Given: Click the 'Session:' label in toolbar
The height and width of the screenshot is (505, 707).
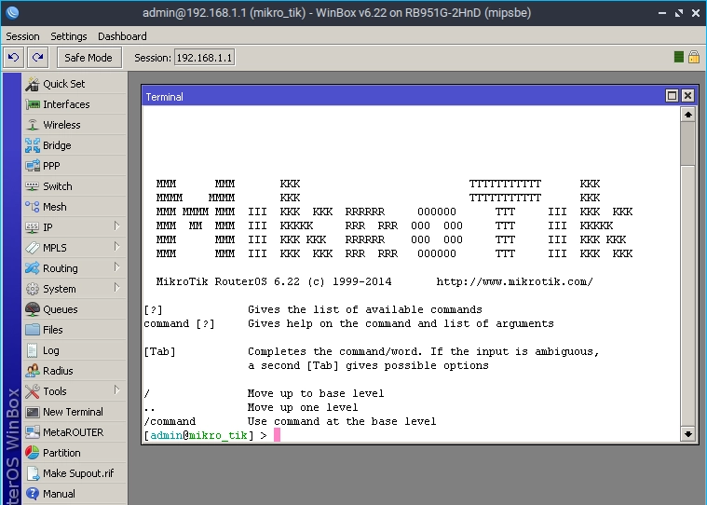Looking at the screenshot, I should (x=153, y=58).
